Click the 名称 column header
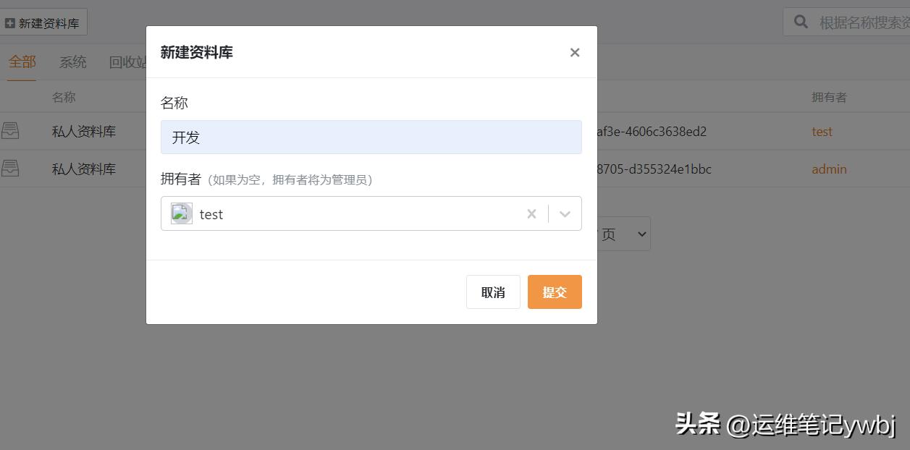Image resolution: width=910 pixels, height=450 pixels. [64, 96]
